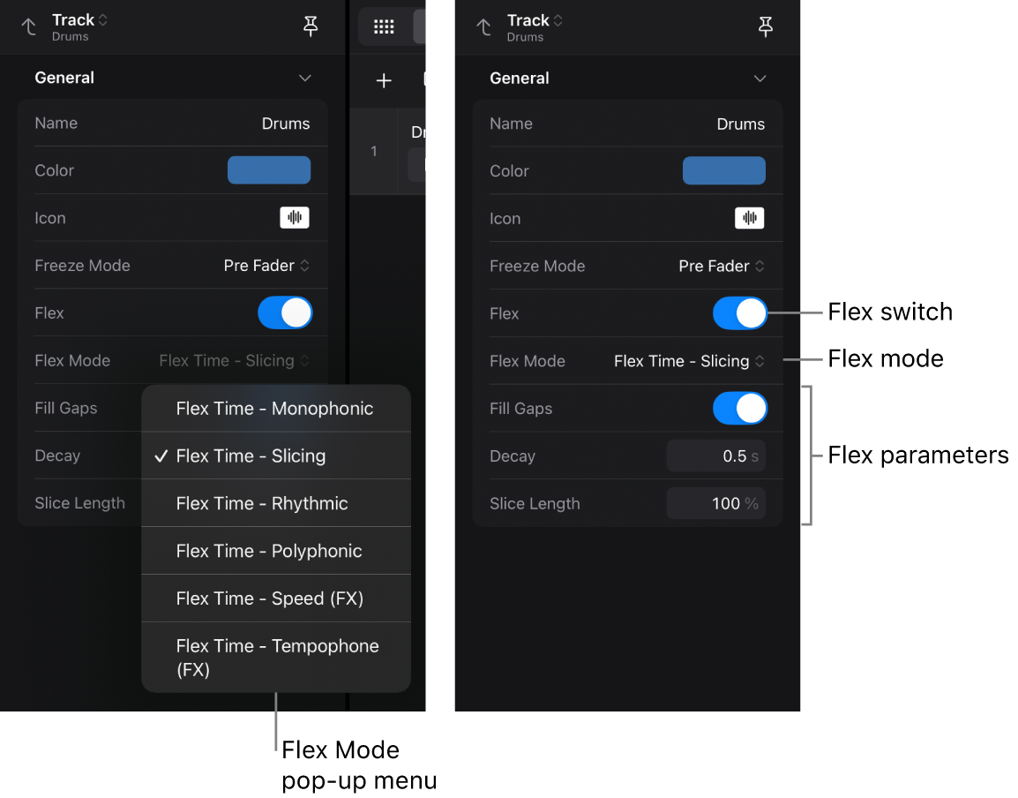
Task: Click the back arrow beside the left Track header
Action: [29, 26]
